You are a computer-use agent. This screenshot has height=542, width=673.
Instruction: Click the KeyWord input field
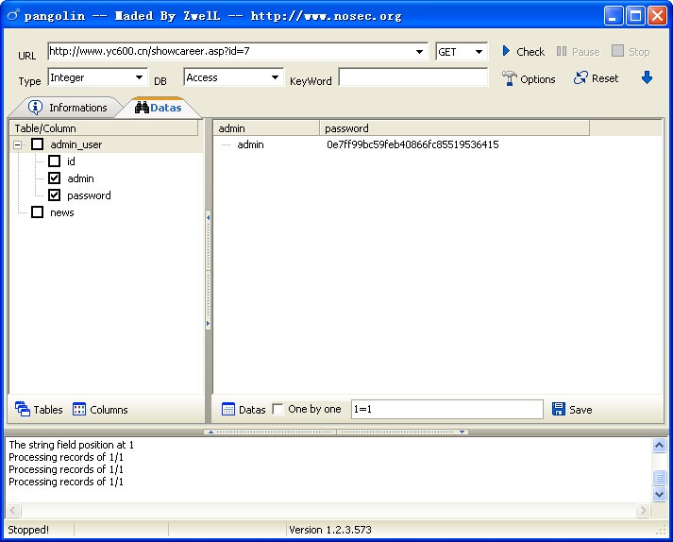pyautogui.click(x=413, y=77)
